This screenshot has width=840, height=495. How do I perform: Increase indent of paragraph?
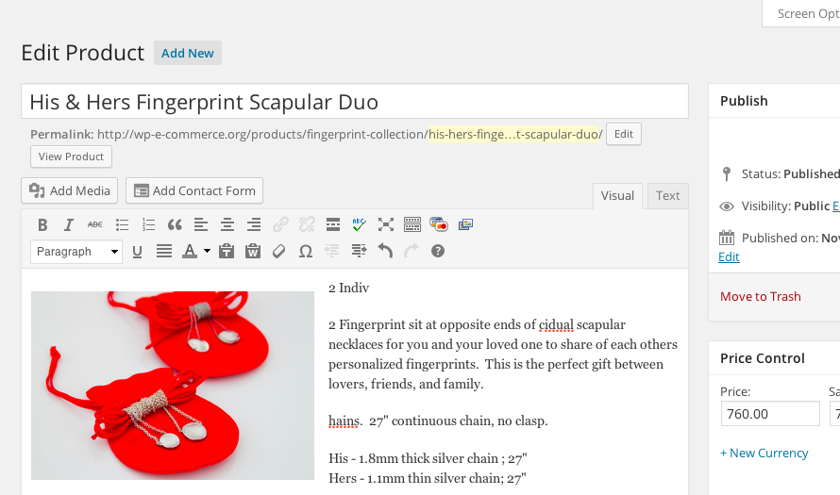pos(359,251)
